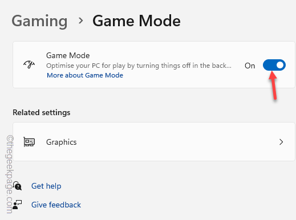Click the Game Mode setting name label
Screen dimensions: 296x220
tap(68, 55)
